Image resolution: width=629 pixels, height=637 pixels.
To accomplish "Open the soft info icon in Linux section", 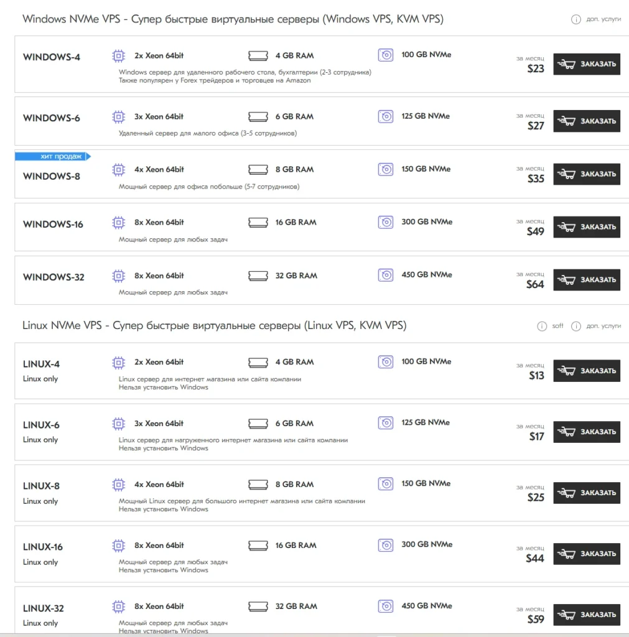I will point(542,326).
